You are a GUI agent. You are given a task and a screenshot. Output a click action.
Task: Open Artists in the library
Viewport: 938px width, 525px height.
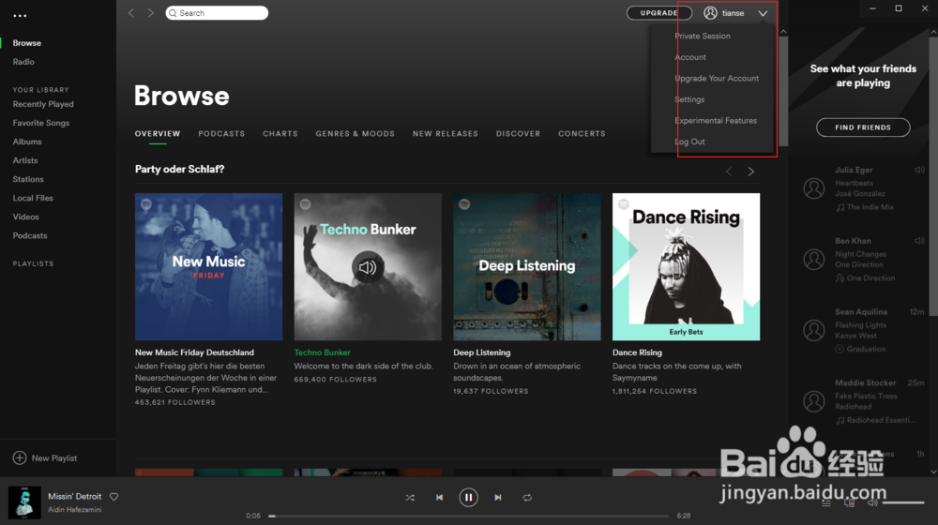(25, 160)
